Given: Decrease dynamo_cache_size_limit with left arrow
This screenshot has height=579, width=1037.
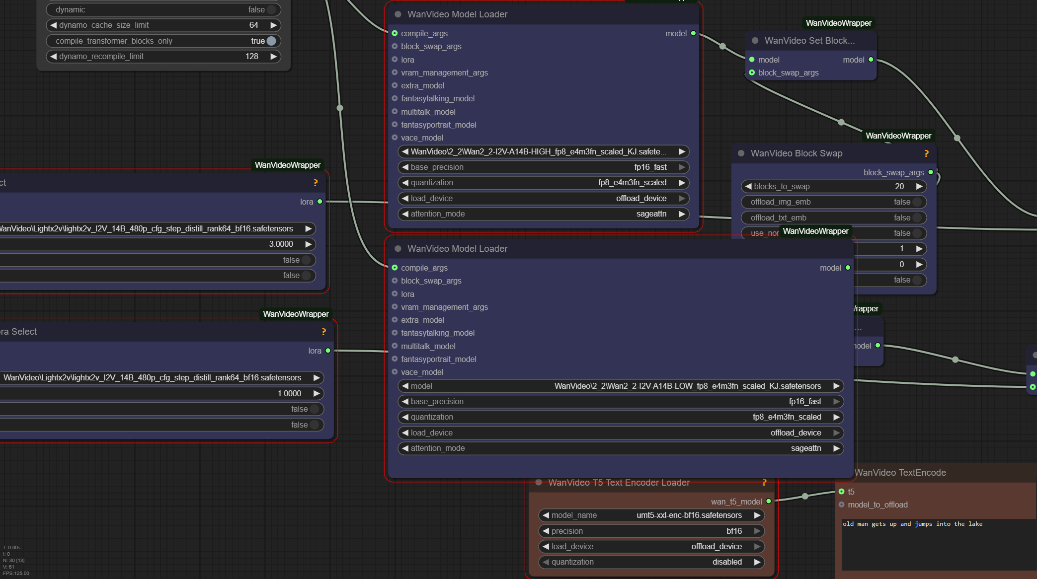Looking at the screenshot, I should [x=54, y=25].
